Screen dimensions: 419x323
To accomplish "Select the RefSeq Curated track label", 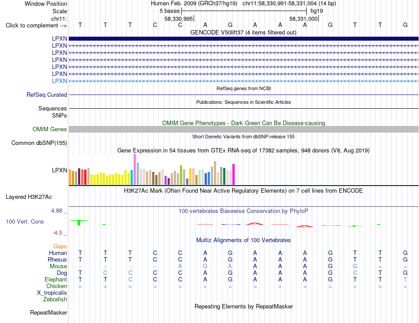I will (x=47, y=95).
